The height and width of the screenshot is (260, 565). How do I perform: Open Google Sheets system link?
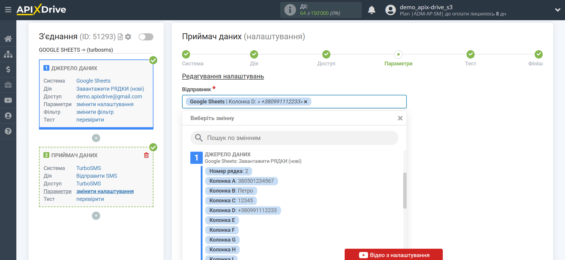coord(93,81)
